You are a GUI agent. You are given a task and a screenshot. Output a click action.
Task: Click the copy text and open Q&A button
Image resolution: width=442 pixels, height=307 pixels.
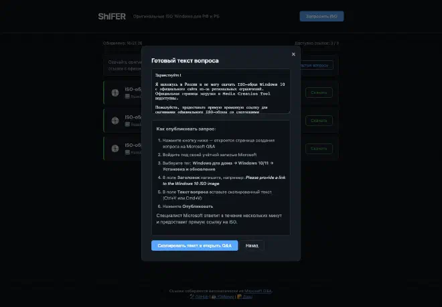(194, 245)
